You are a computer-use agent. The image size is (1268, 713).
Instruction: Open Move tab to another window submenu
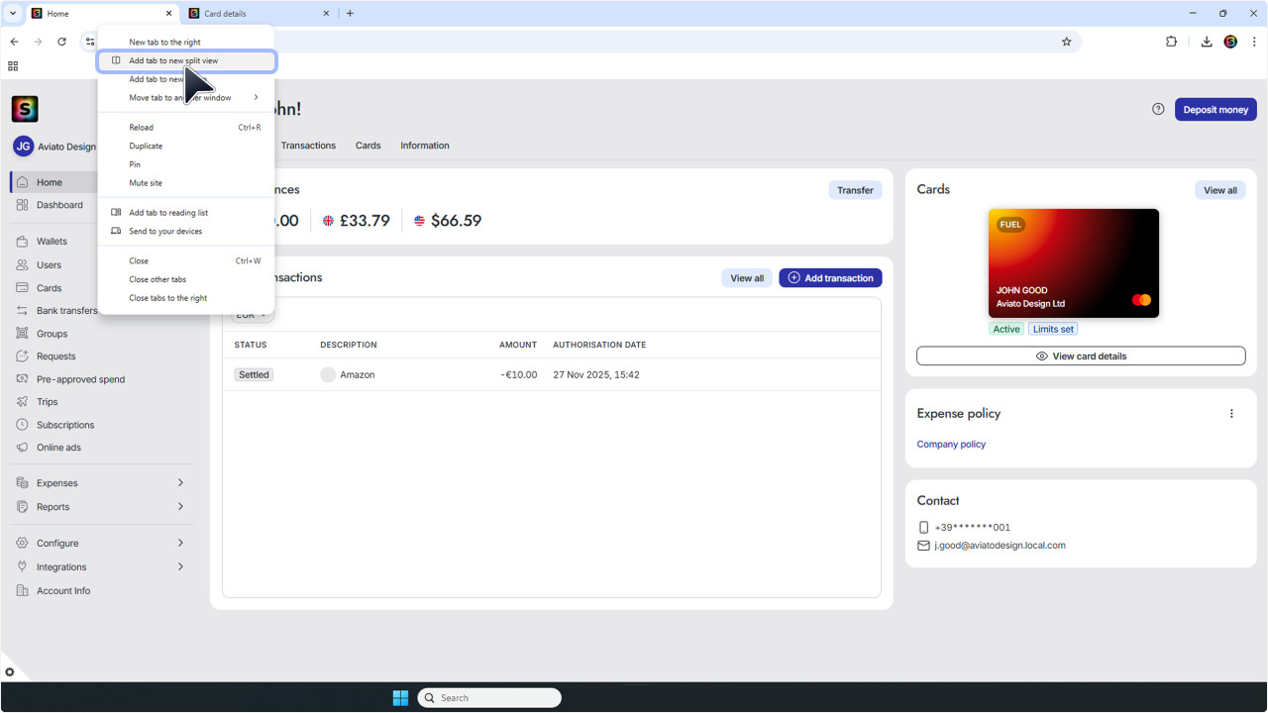(x=186, y=98)
